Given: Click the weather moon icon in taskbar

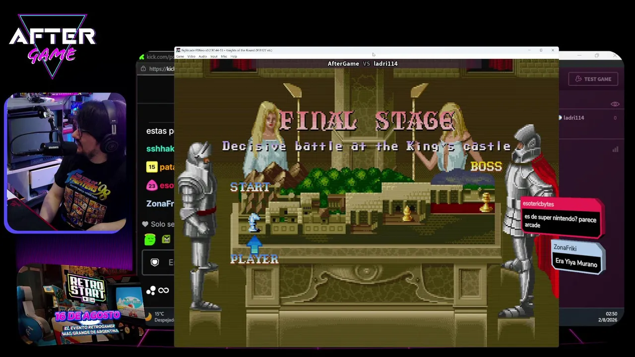Looking at the screenshot, I should pyautogui.click(x=148, y=317).
